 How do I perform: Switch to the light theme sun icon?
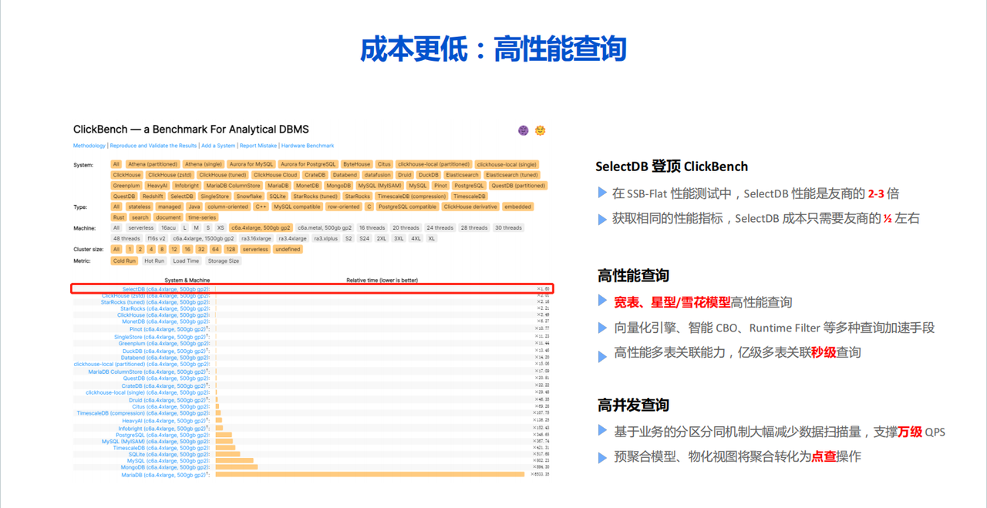[541, 130]
